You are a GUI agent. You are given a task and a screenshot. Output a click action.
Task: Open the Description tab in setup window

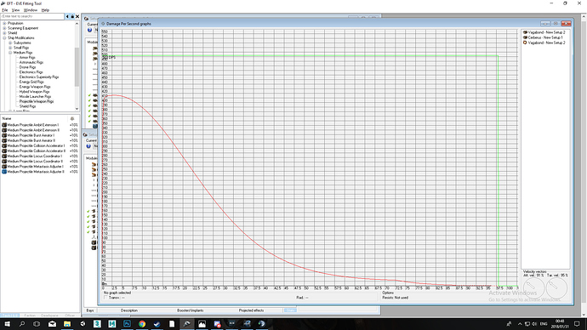[129, 310]
